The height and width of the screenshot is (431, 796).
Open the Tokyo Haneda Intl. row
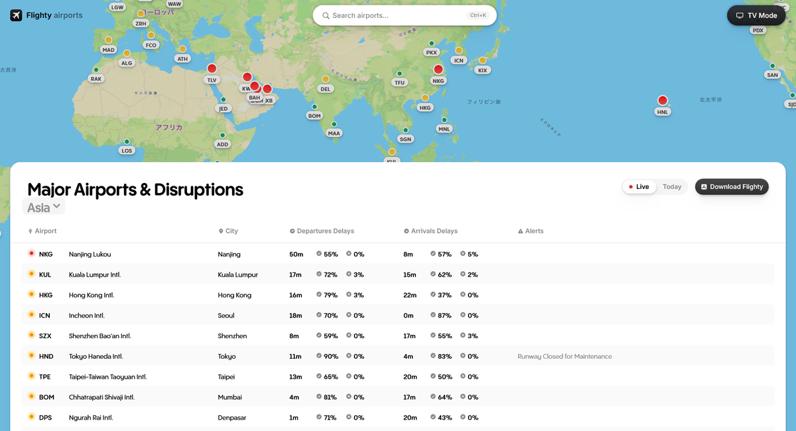point(96,357)
